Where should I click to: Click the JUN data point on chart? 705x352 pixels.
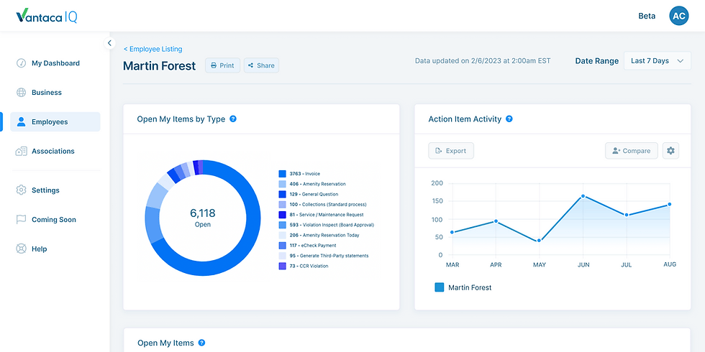(583, 196)
